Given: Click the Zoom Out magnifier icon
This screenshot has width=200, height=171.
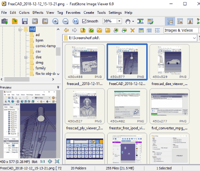Looking at the screenshot, I should coord(65,21).
